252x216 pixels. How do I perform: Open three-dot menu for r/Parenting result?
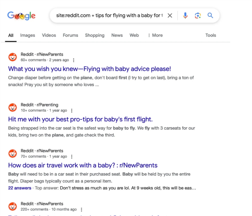(x=72, y=111)
